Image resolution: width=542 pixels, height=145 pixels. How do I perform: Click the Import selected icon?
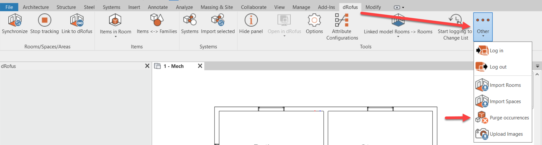[x=218, y=20]
